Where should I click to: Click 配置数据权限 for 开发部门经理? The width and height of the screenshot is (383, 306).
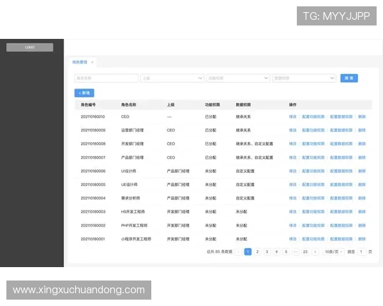pyautogui.click(x=342, y=143)
